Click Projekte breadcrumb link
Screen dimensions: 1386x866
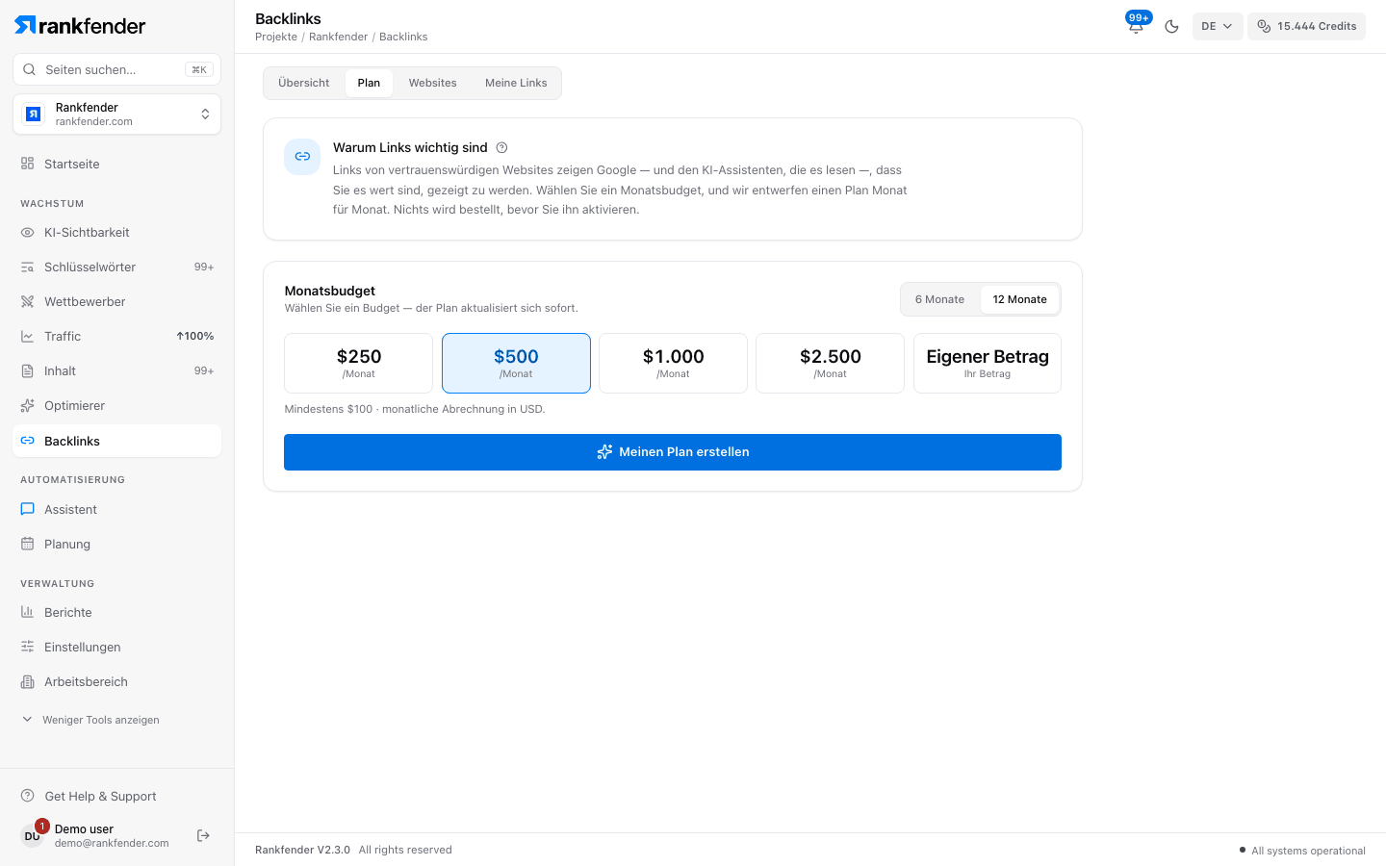tap(276, 37)
